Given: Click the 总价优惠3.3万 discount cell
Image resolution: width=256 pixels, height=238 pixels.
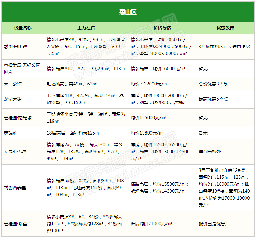Looking at the screenshot, I should pyautogui.click(x=213, y=84).
